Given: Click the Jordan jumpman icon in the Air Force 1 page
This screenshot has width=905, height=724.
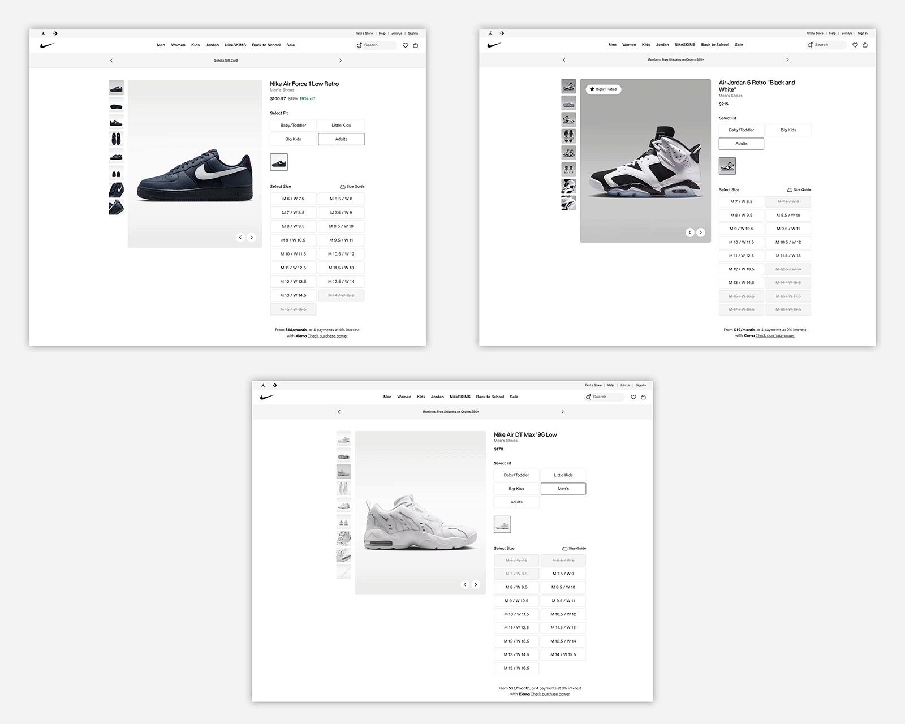Looking at the screenshot, I should pos(43,33).
